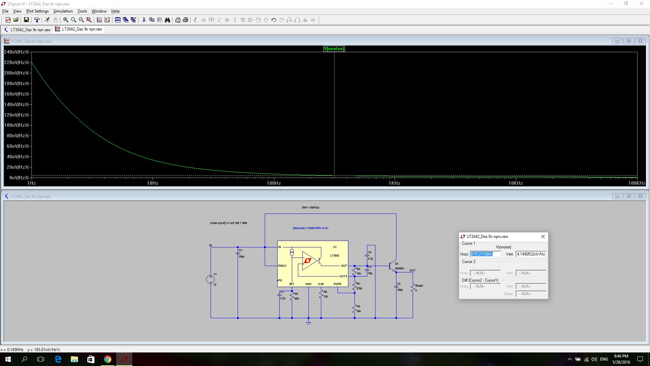Switch to the LT3042_Daz 9v npn.raw tab

click(x=79, y=29)
